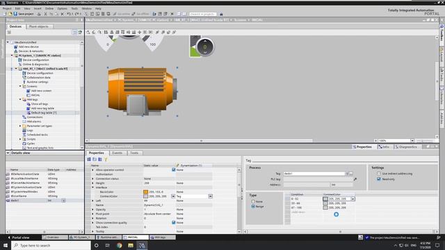Toggle Show connection quality checkbox
The height and width of the screenshot is (250, 445).
[x=173, y=222]
